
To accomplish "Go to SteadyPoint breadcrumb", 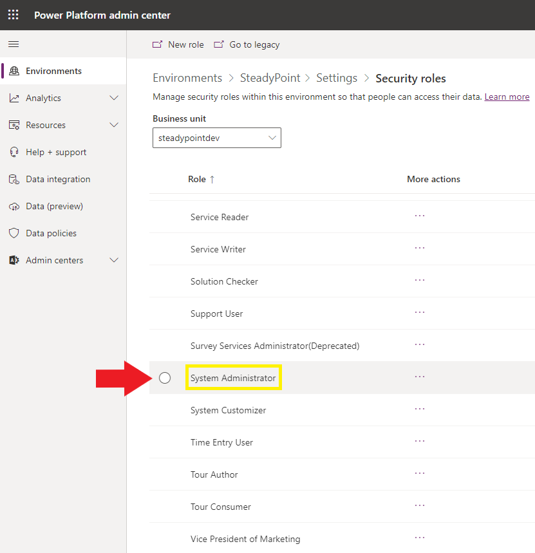I will (270, 78).
